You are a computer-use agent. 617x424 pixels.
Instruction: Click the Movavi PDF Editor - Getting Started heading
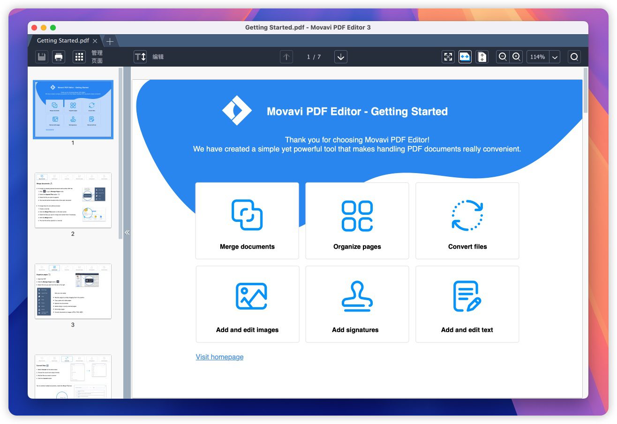coord(357,112)
